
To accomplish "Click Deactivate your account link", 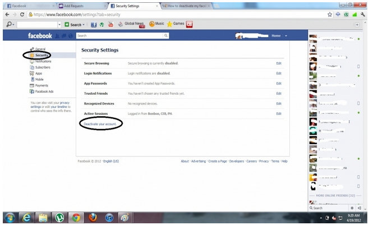I will 100,124.
